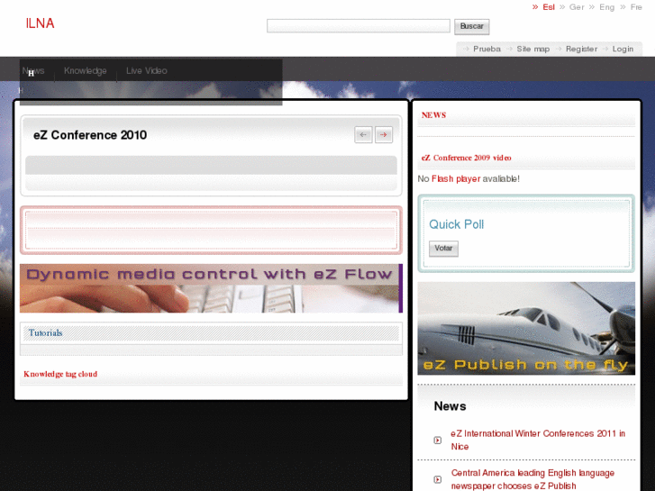Click the eZ Conference 2010 heading

(x=90, y=135)
